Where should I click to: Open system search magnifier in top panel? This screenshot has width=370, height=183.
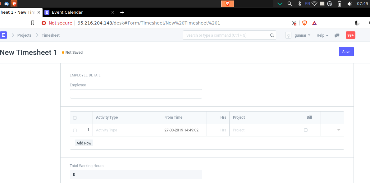(x=290, y=3)
